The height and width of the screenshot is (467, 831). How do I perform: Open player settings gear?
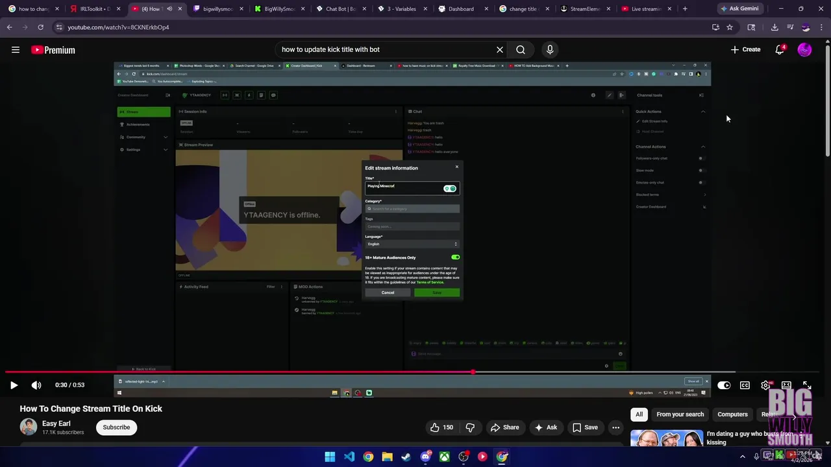coord(766,385)
